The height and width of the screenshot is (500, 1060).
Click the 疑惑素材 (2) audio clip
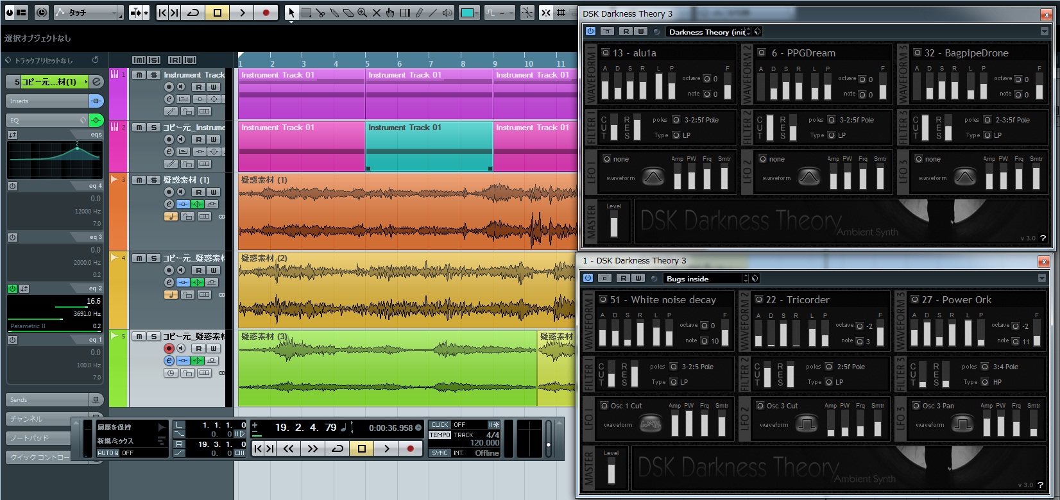click(x=407, y=290)
